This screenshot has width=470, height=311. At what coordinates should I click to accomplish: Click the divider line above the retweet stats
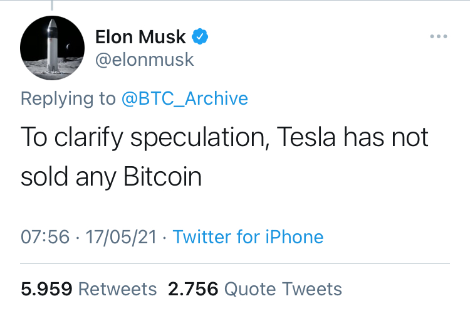coord(235,263)
